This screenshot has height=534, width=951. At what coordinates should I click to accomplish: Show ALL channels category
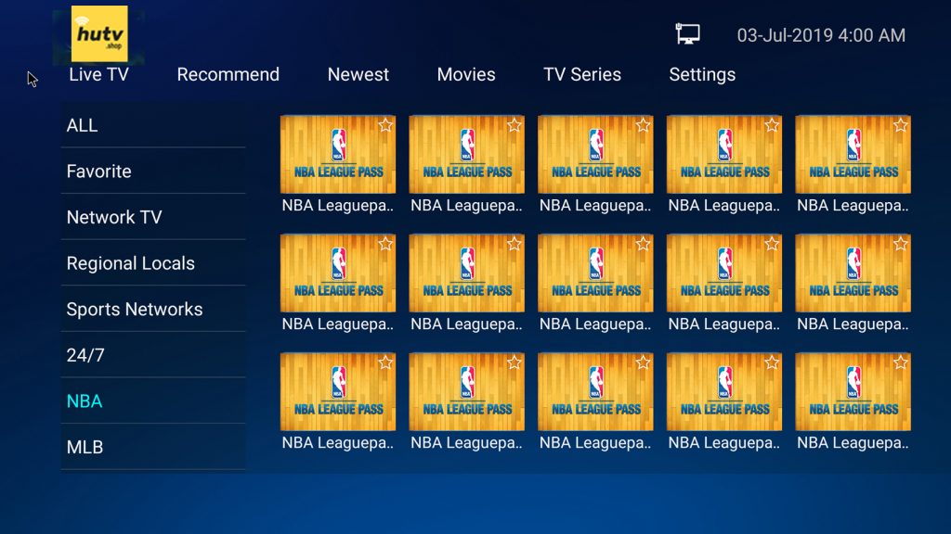click(153, 125)
